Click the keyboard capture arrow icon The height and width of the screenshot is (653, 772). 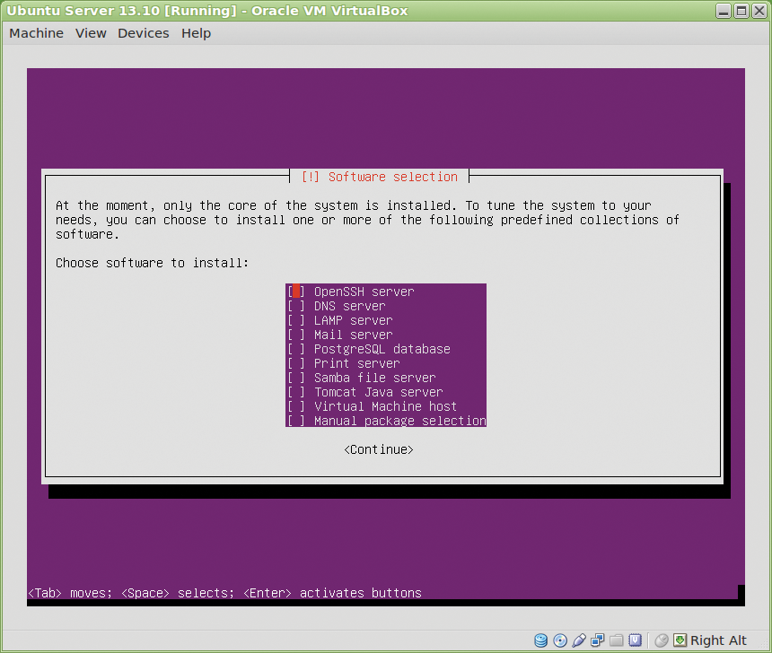(x=680, y=640)
